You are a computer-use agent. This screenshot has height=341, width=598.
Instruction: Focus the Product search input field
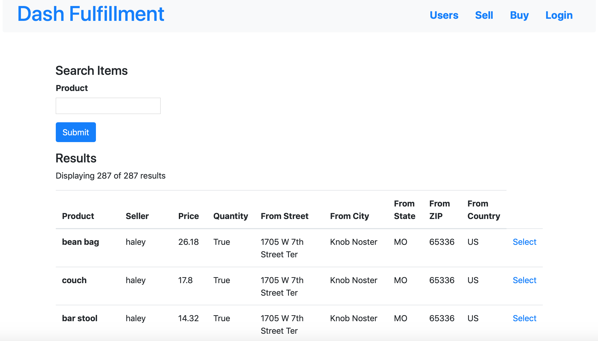108,106
